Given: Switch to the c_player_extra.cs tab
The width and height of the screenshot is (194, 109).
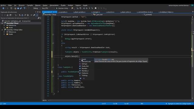Looking at the screenshot, I should point(125,12).
